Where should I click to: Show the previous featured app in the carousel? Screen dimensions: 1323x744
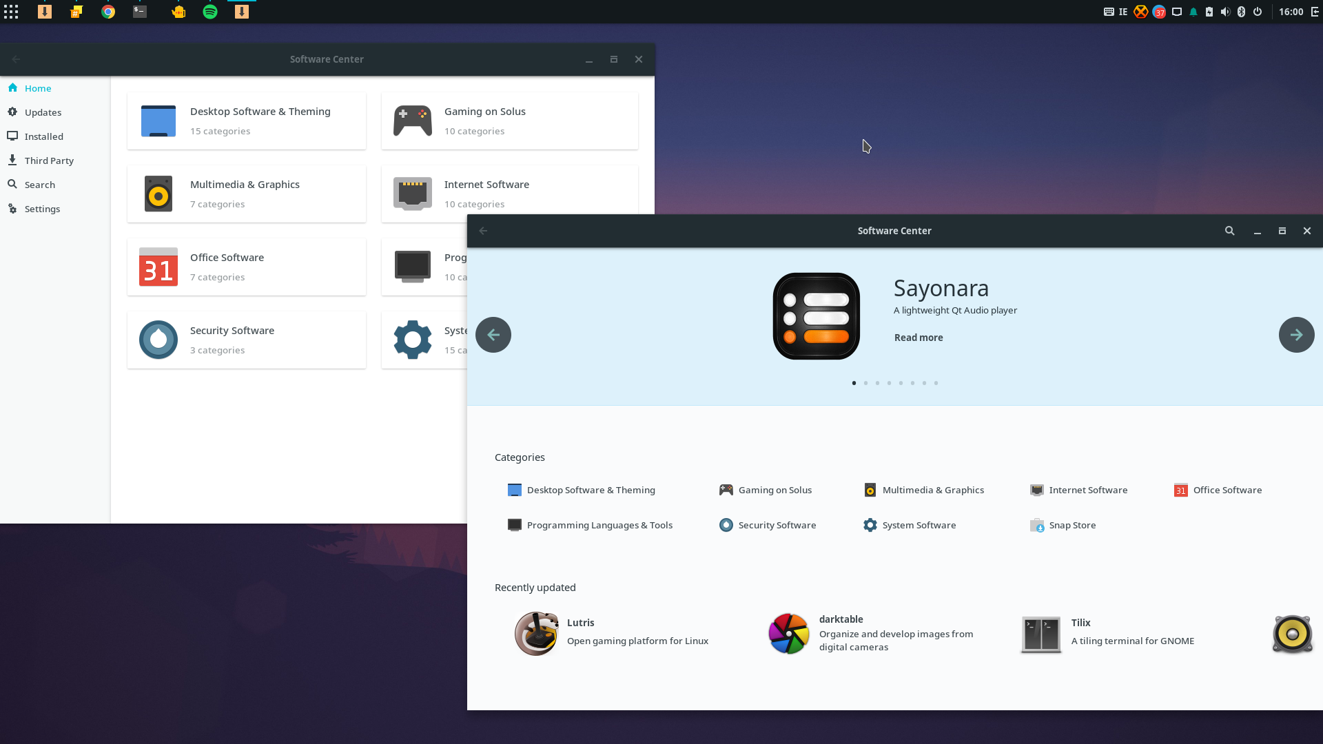point(493,335)
